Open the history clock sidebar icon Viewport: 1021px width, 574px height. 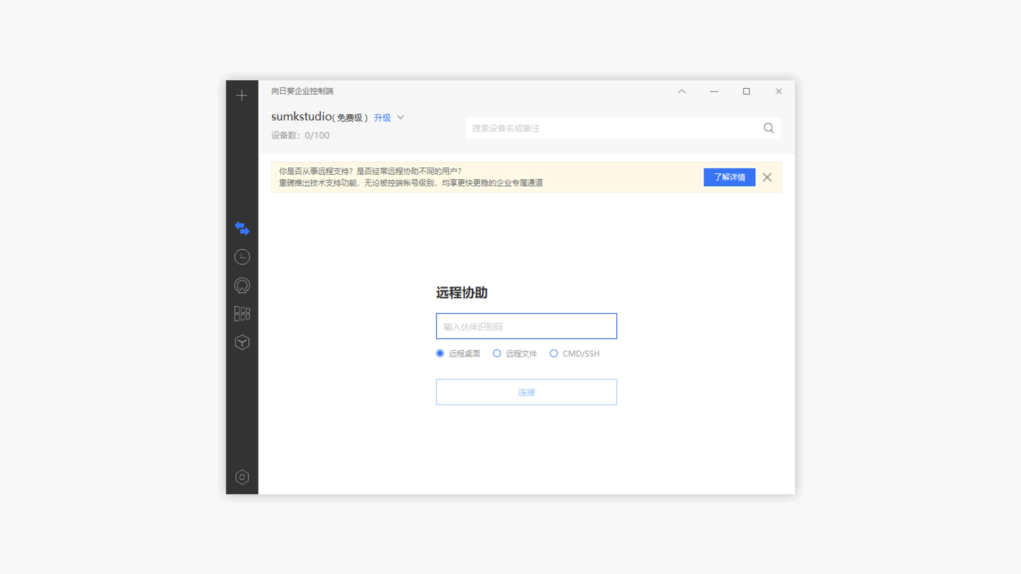click(242, 257)
